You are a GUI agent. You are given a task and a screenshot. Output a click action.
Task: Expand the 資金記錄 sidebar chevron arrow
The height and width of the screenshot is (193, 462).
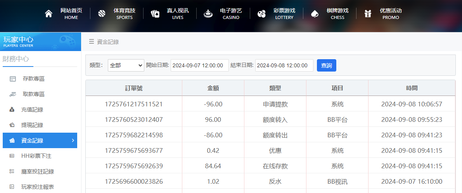pyautogui.click(x=73, y=140)
